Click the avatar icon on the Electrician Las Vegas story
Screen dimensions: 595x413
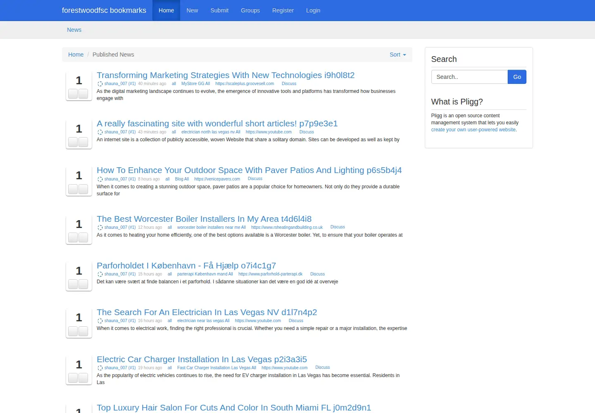click(100, 321)
